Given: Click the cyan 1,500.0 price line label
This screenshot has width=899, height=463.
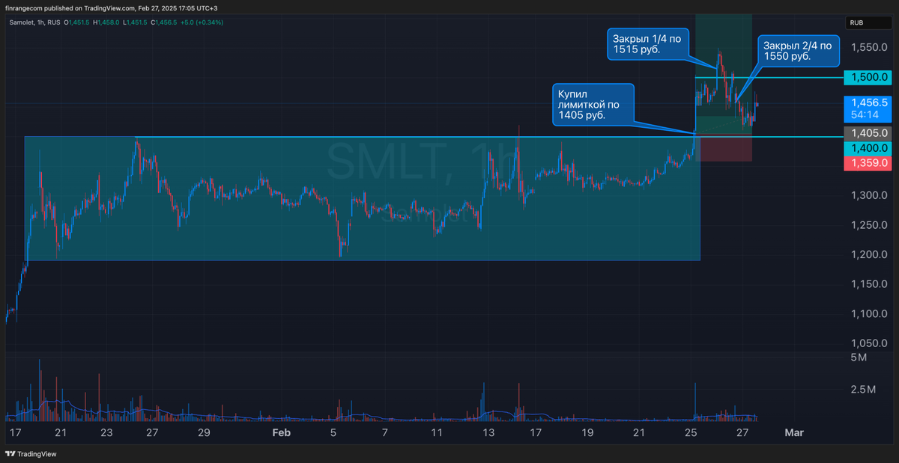Looking at the screenshot, I should click(868, 77).
